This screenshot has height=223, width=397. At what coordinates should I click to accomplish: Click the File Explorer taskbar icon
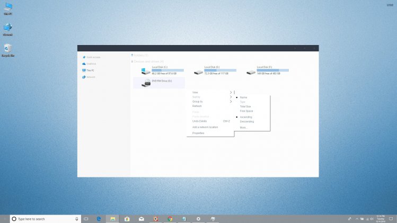click(x=113, y=219)
